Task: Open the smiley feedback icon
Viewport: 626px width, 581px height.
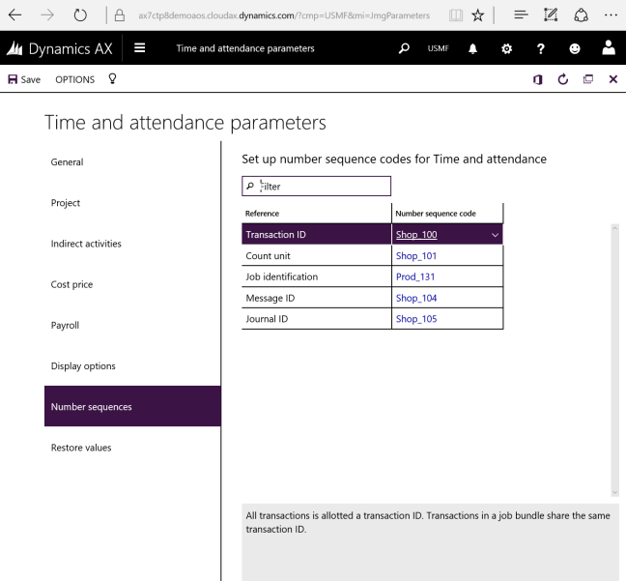Action: tap(575, 48)
